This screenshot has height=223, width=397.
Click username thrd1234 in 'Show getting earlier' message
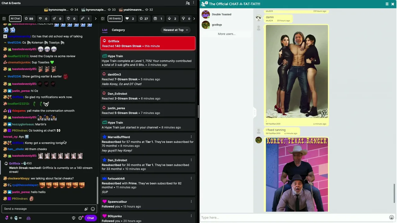coord(14,76)
